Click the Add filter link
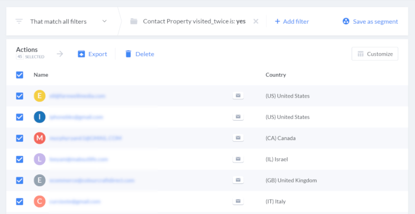The image size is (415, 214). 292,21
